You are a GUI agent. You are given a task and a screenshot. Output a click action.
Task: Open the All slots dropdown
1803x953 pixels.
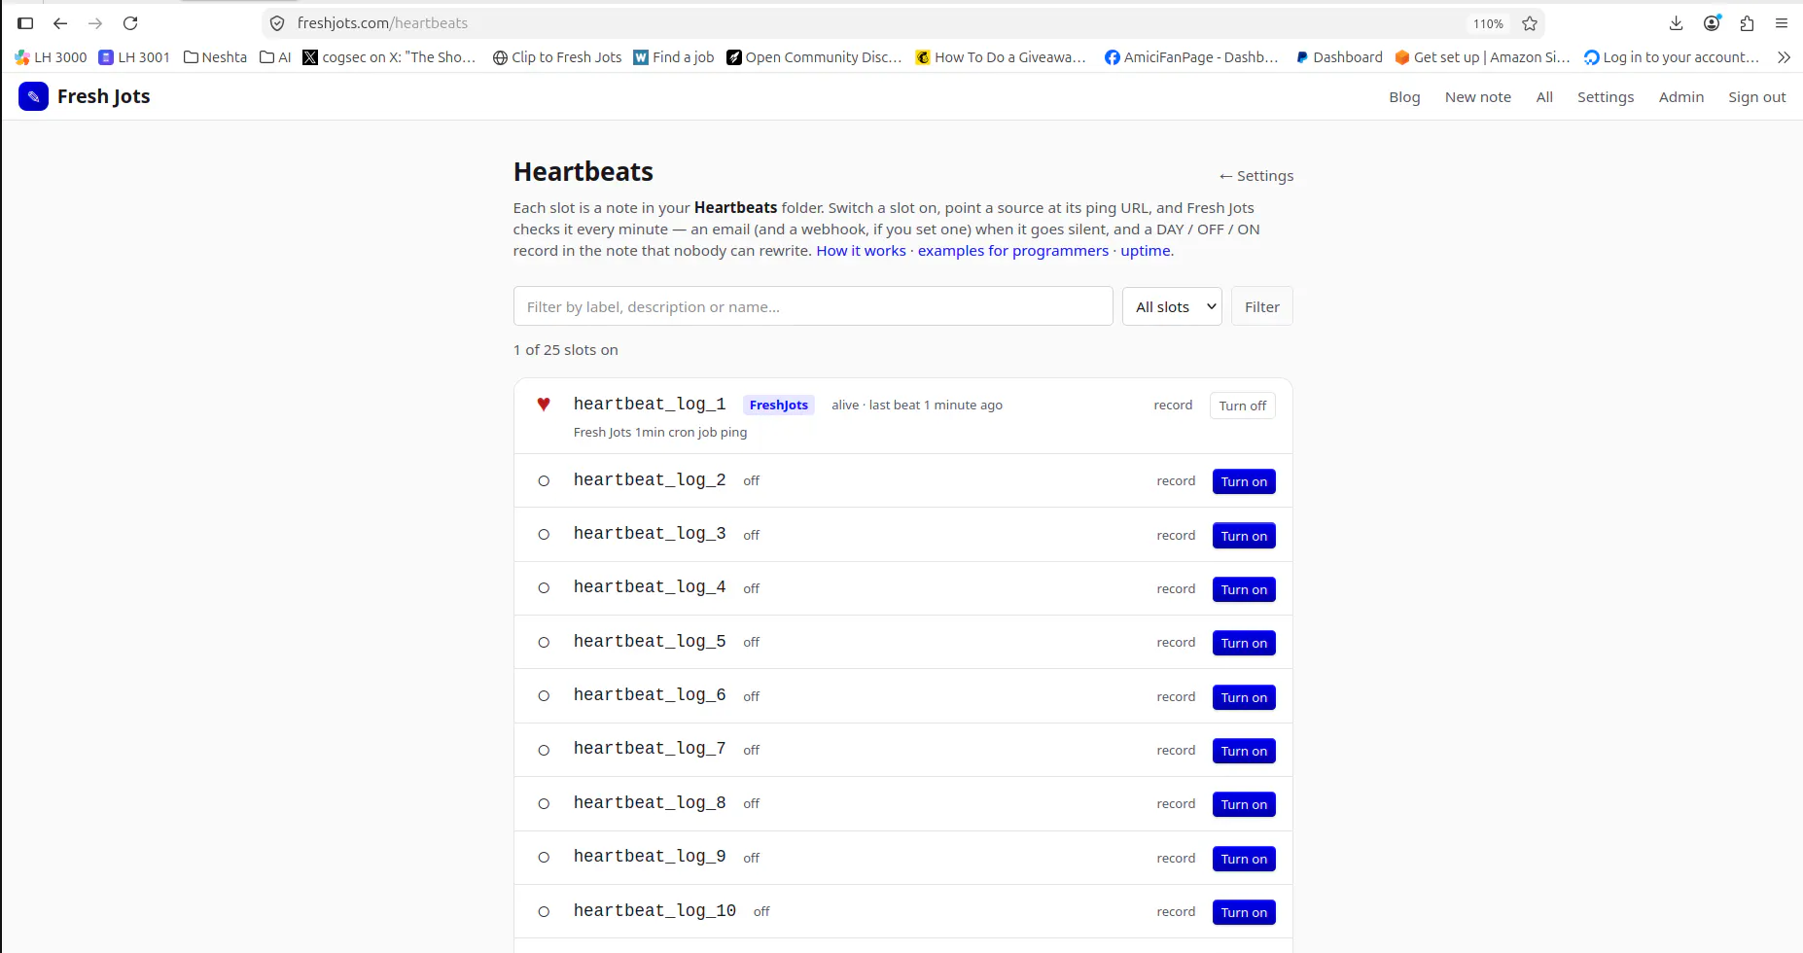[1172, 306]
